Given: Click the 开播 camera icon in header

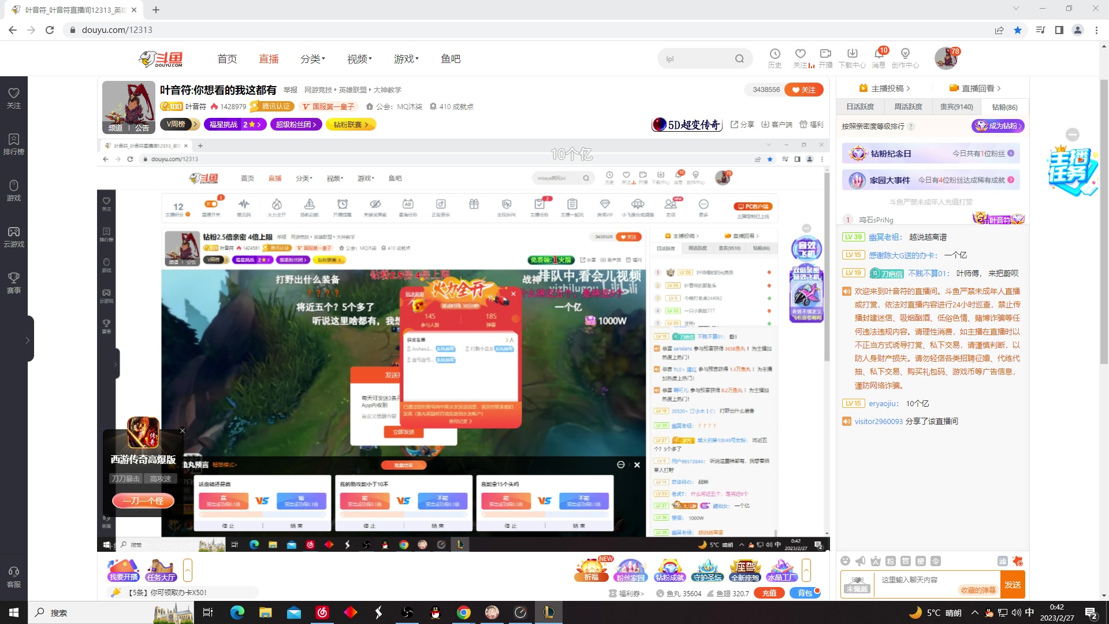Looking at the screenshot, I should click(x=825, y=58).
